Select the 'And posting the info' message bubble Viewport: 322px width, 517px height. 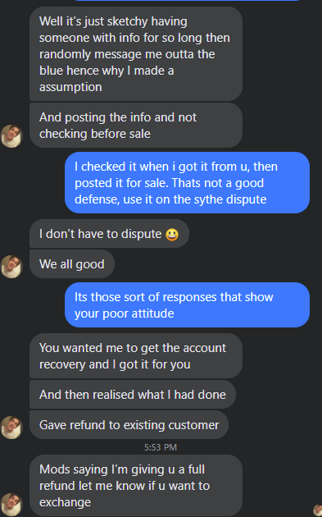tap(136, 126)
